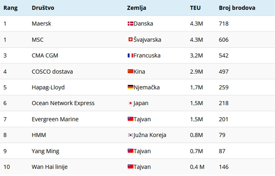This screenshot has width=275, height=176.
Task: Click the French flag beside Francuska
Action: tap(130, 55)
